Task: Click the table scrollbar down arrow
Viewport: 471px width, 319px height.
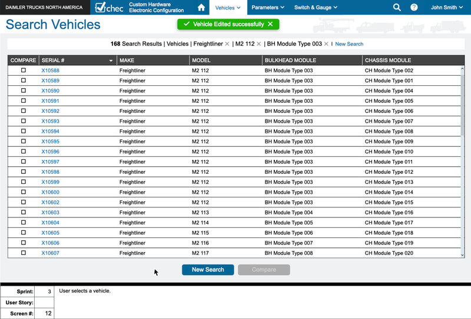Action: coord(463,255)
